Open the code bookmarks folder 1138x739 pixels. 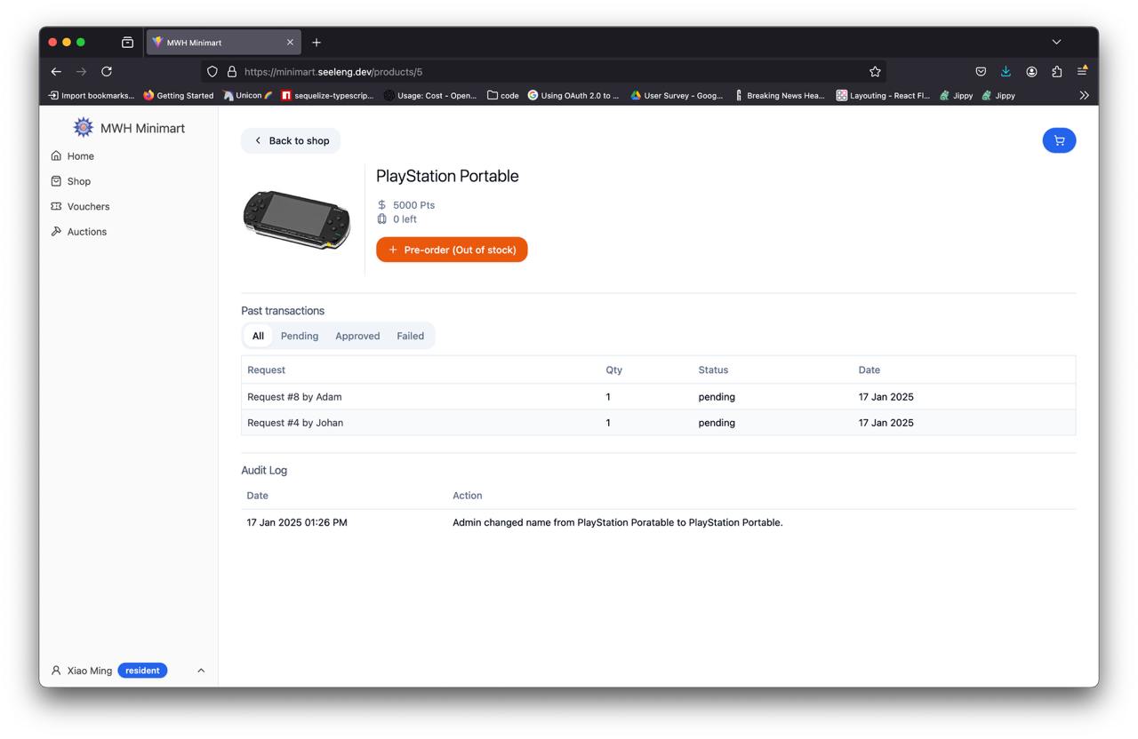pos(503,95)
